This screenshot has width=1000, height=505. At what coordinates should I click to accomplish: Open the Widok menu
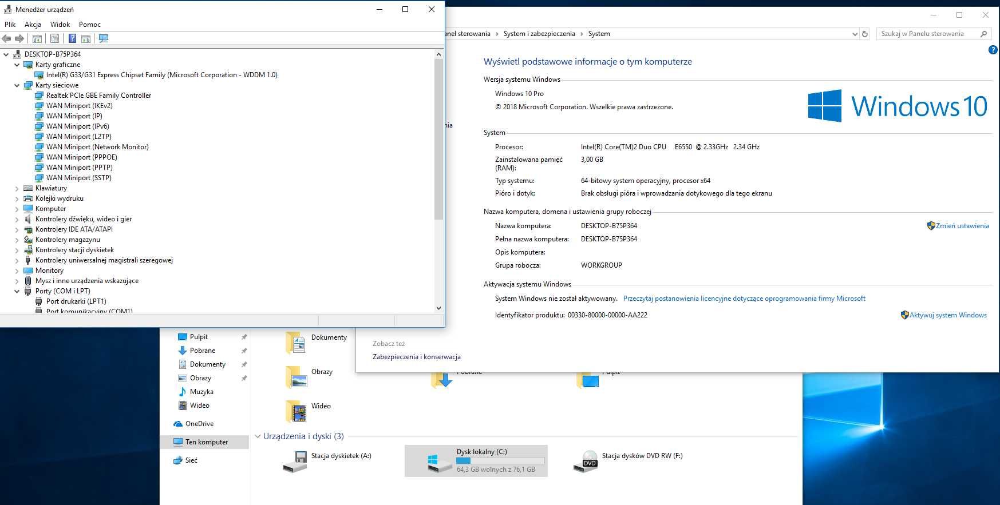[60, 25]
